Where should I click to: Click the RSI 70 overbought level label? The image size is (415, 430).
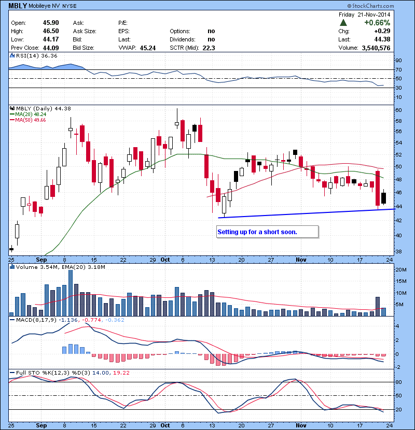(x=398, y=69)
